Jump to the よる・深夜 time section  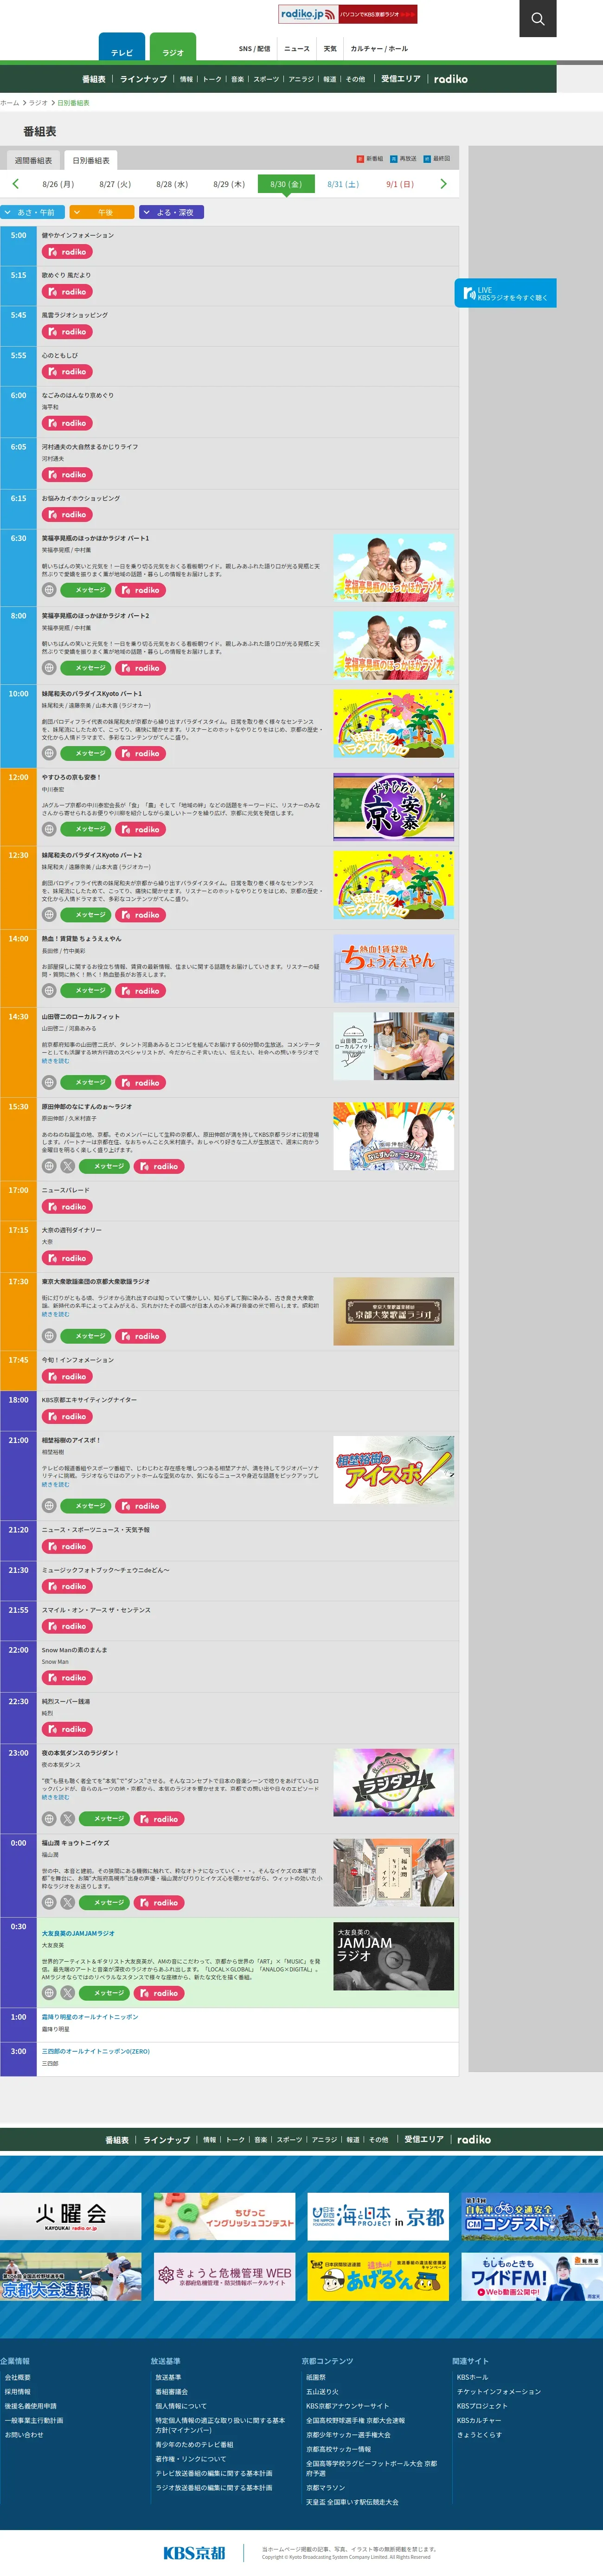171,212
